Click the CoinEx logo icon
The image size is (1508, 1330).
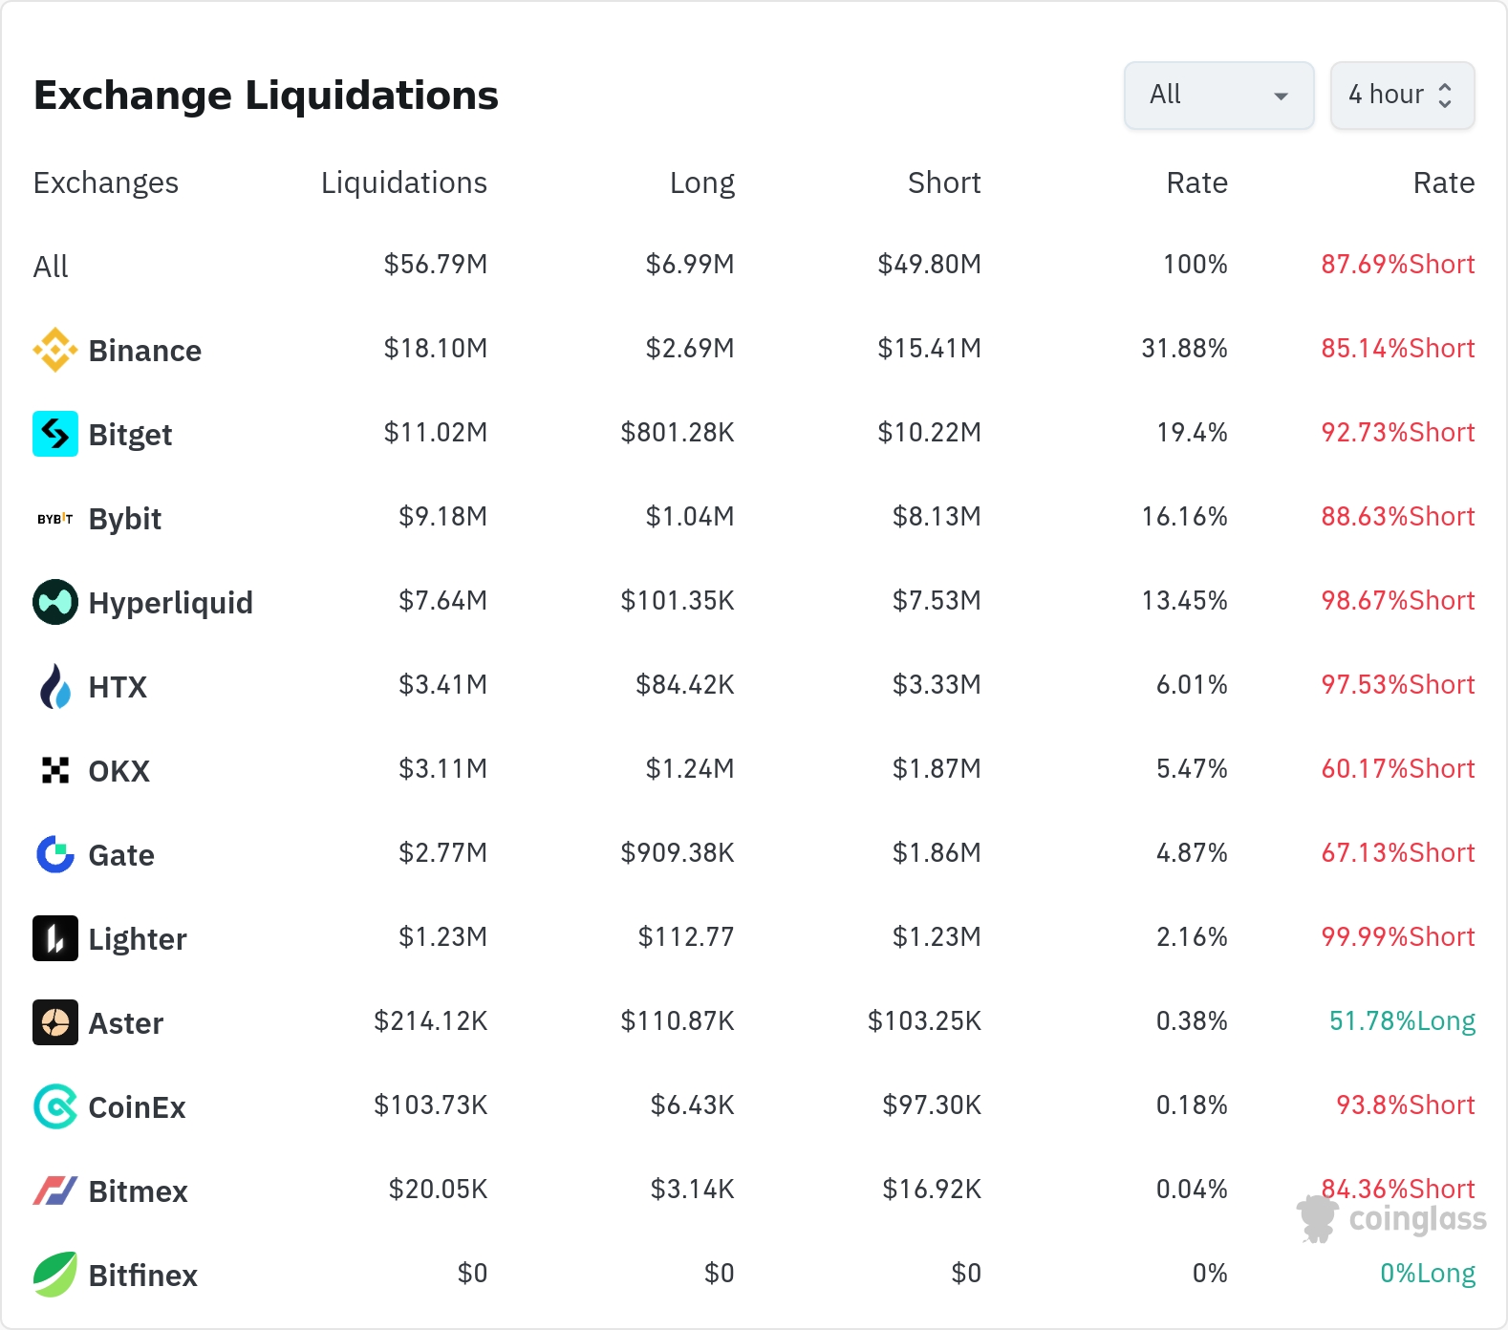click(55, 1106)
